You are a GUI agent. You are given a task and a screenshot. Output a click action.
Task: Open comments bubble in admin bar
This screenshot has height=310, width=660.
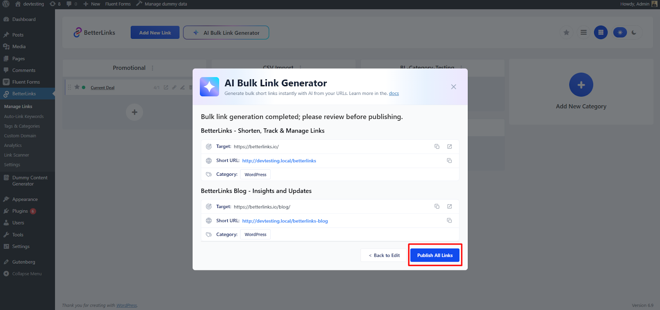point(72,4)
